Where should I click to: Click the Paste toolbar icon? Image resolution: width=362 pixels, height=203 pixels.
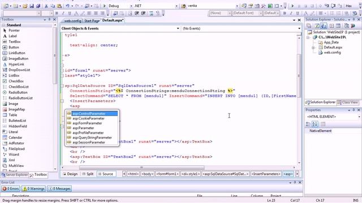click(59, 6)
